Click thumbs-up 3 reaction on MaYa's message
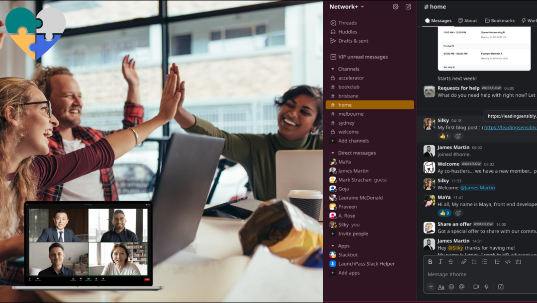 pyautogui.click(x=444, y=213)
